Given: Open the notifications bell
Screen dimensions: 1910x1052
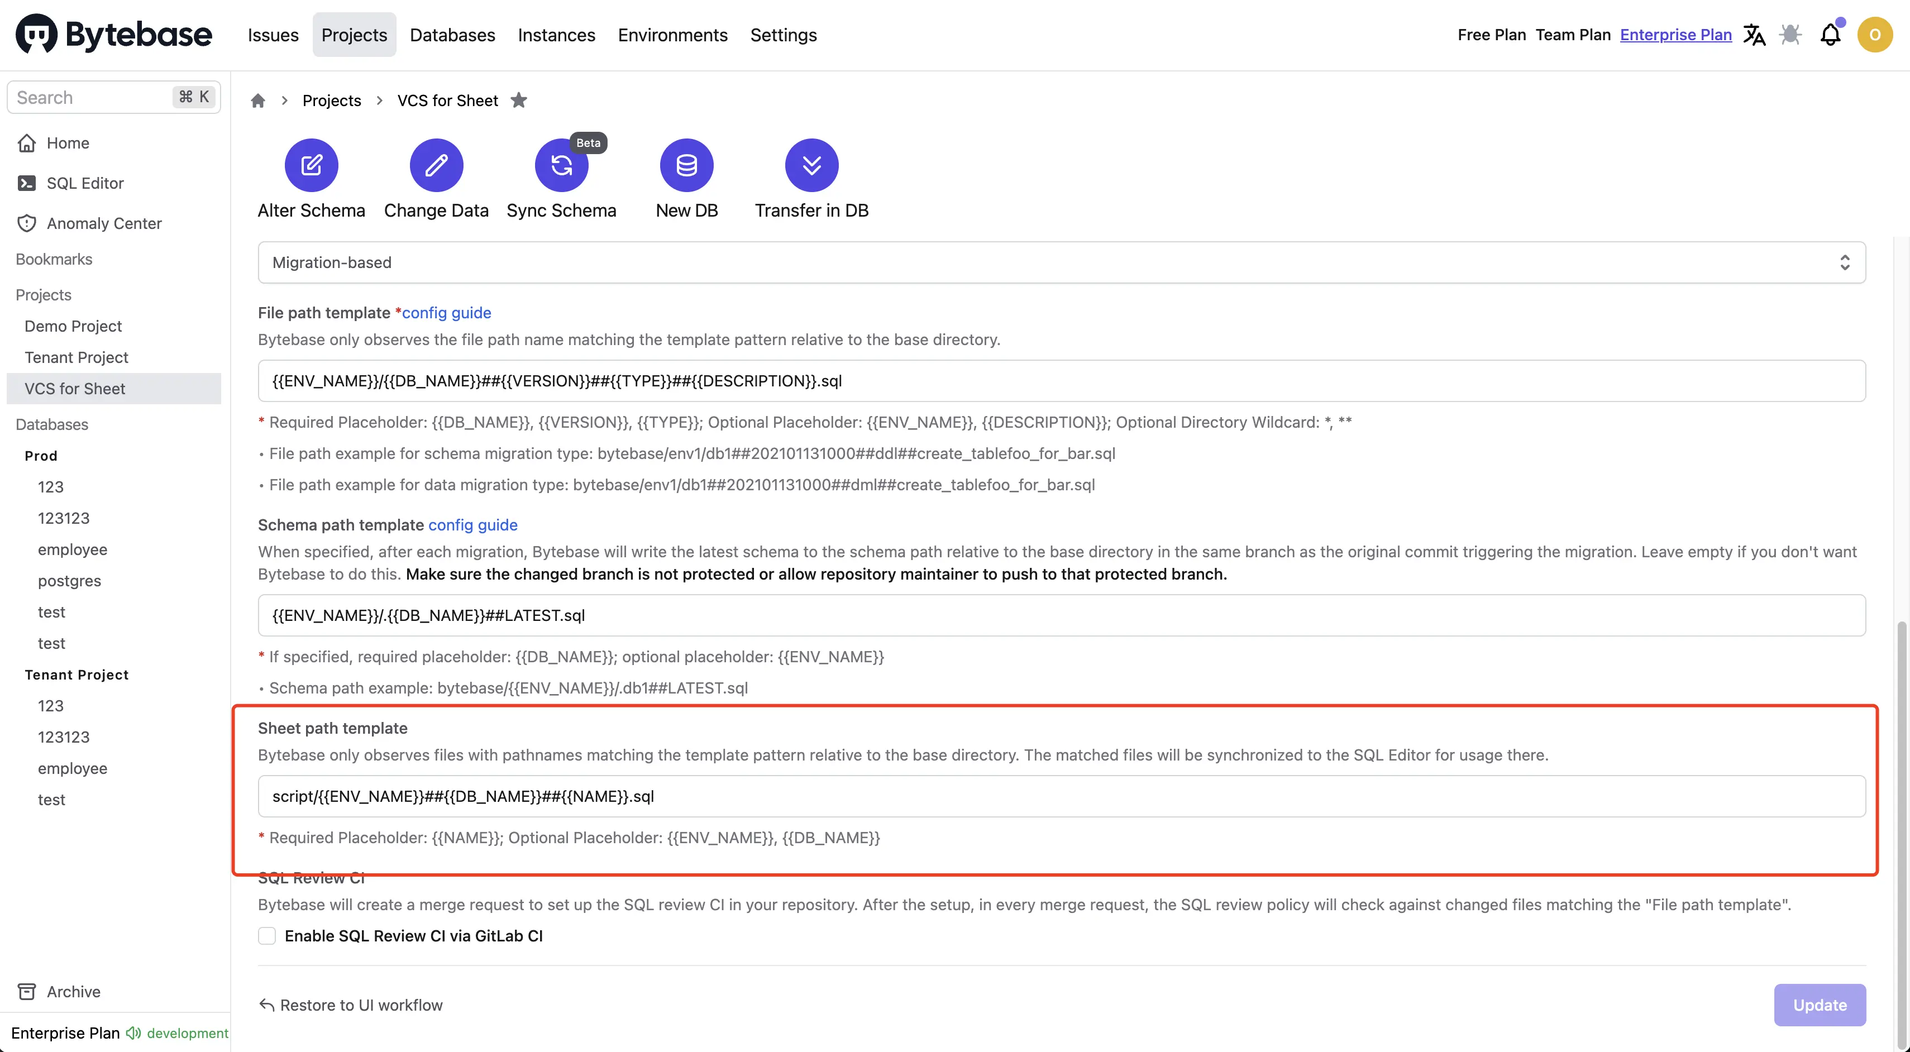Looking at the screenshot, I should pyautogui.click(x=1831, y=35).
